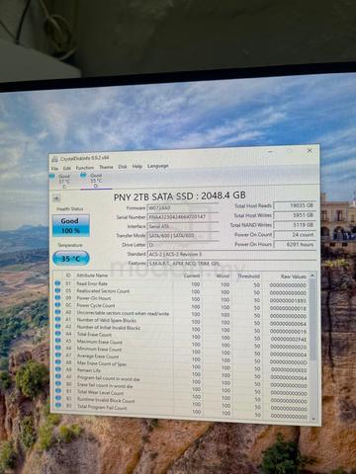This screenshot has height=474, width=356.
Task: Click the ID column header
Action: click(68, 276)
